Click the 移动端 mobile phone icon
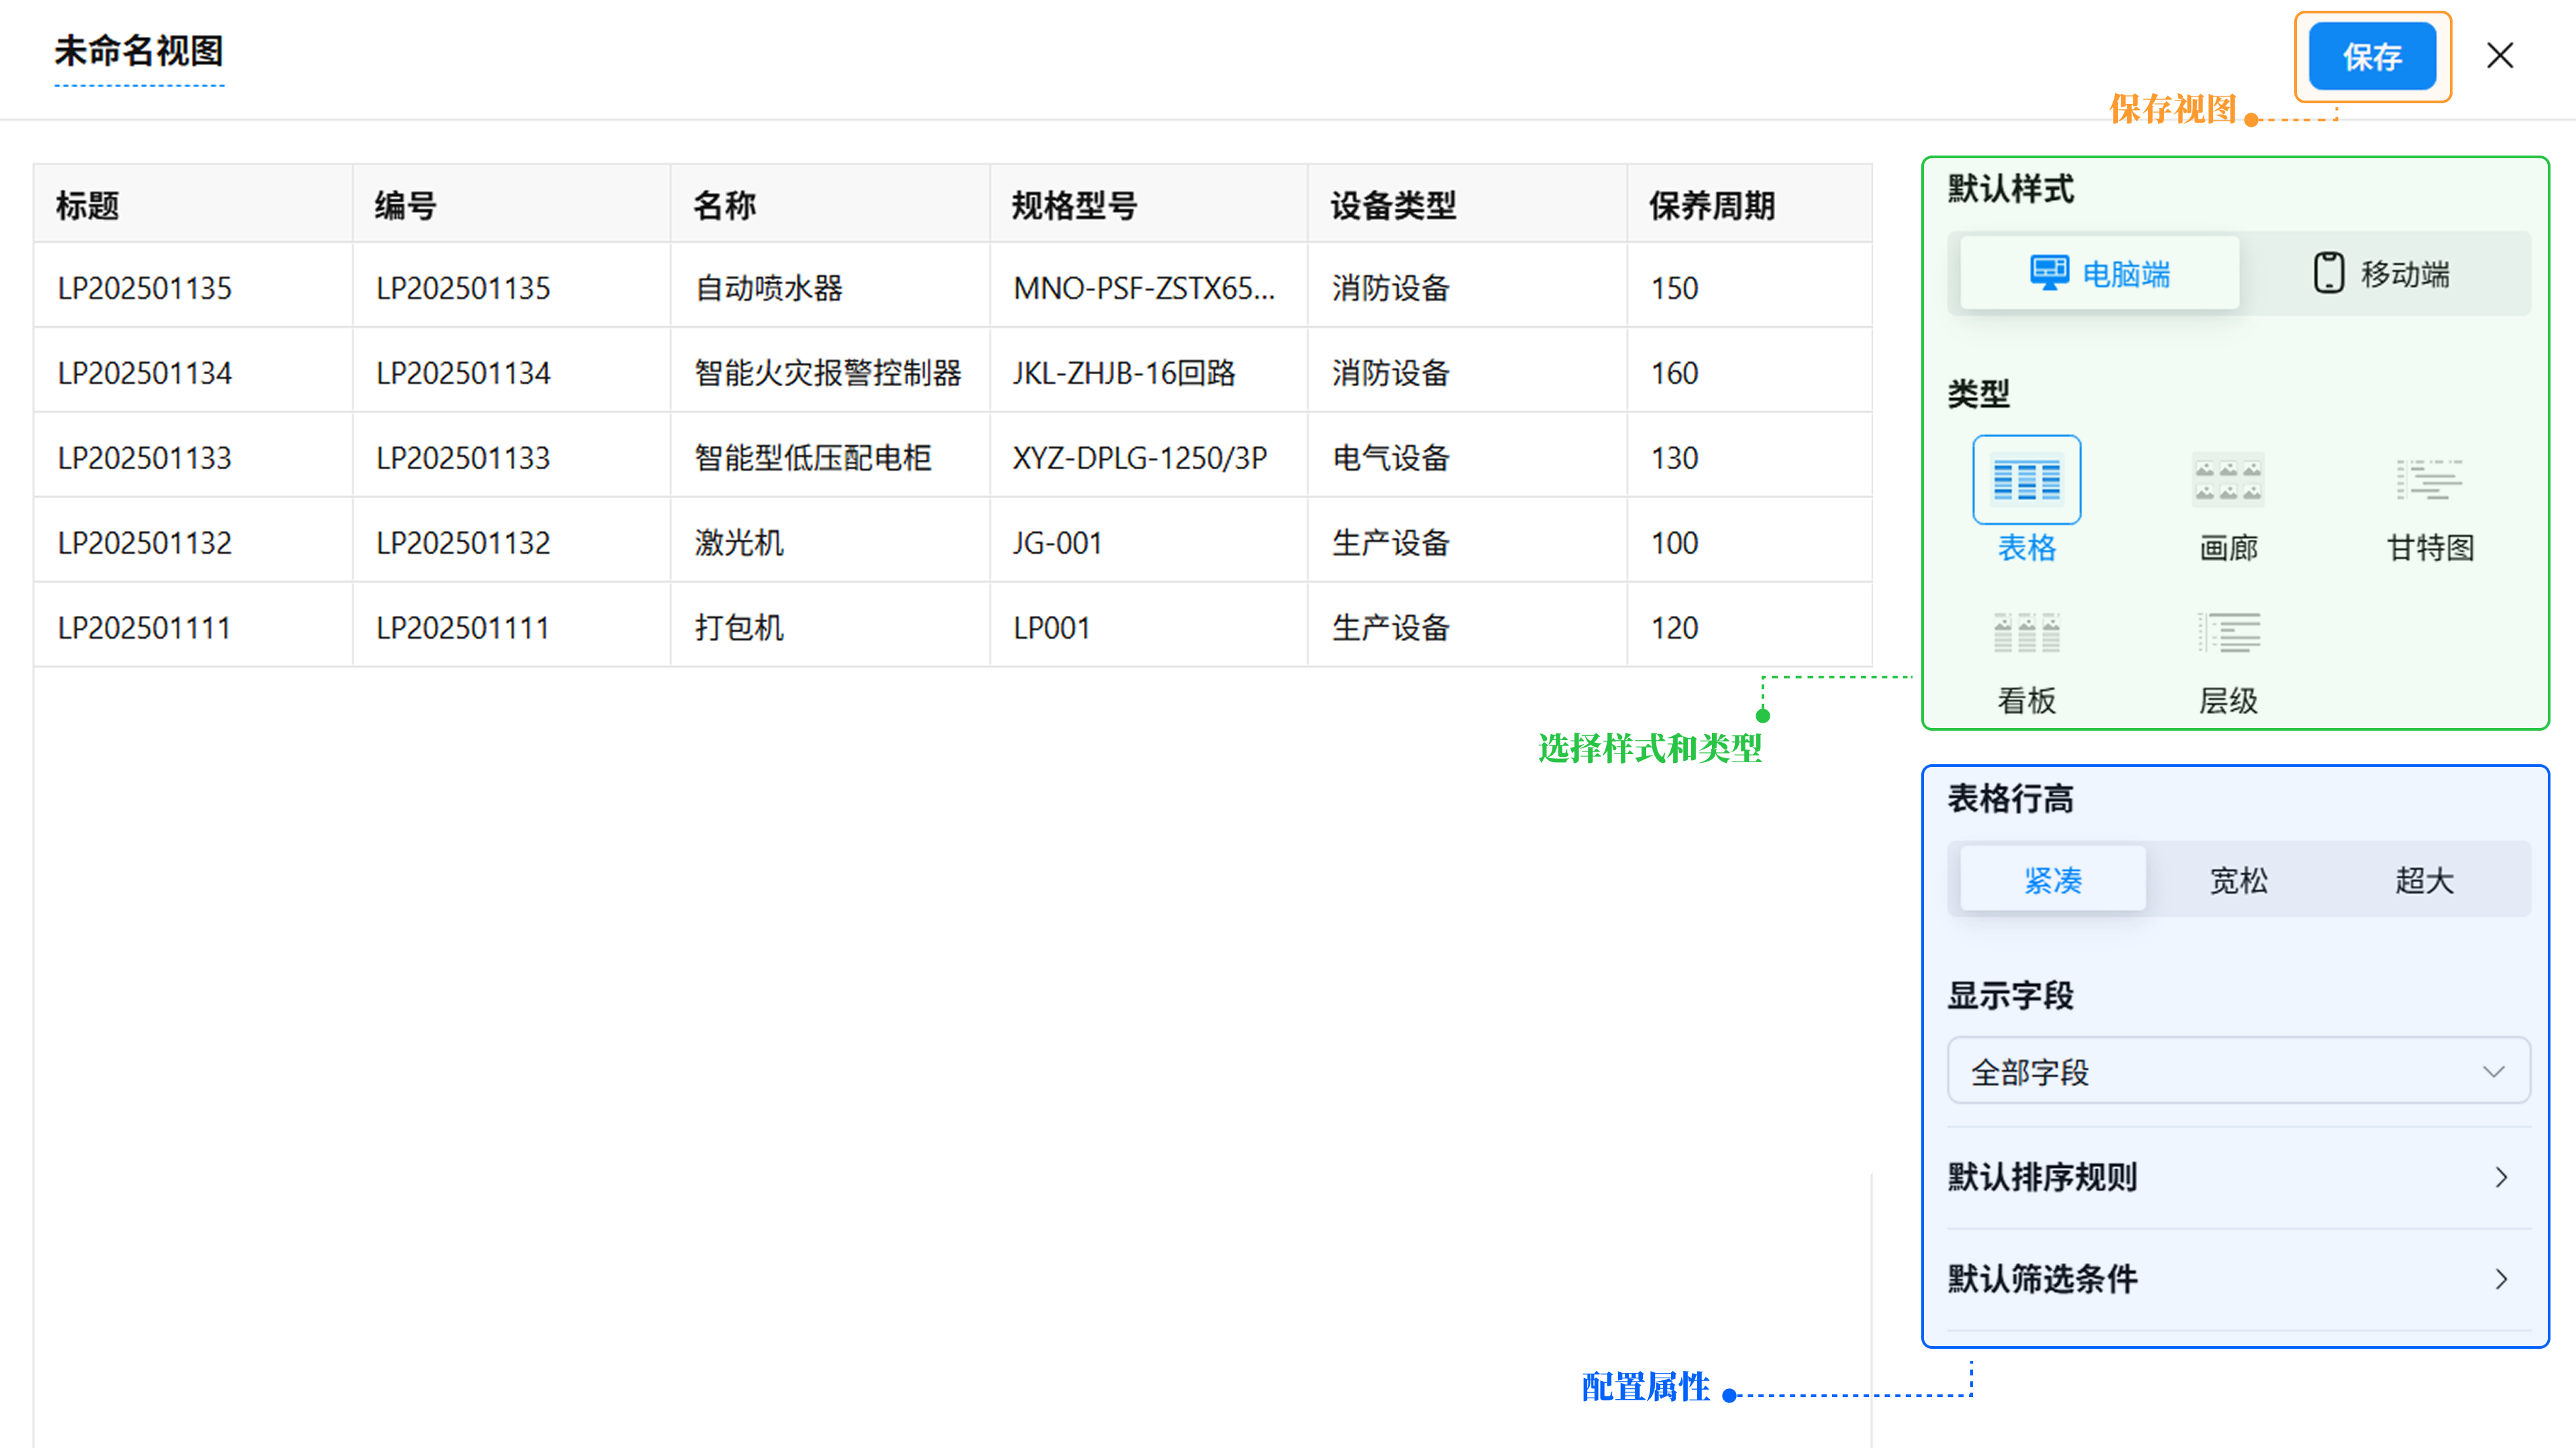2576x1448 pixels. click(2328, 271)
